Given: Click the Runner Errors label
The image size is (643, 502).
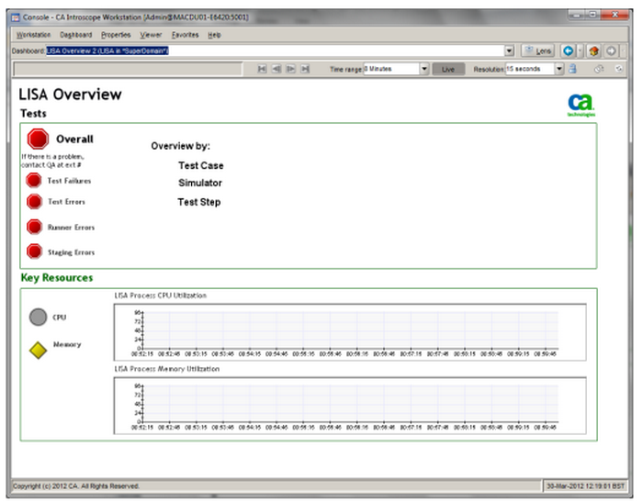Looking at the screenshot, I should point(71,228).
